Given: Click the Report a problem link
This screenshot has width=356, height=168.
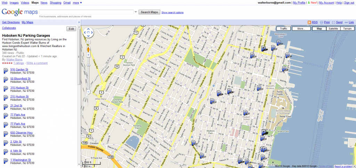Looking at the screenshot, I should tap(343, 166).
